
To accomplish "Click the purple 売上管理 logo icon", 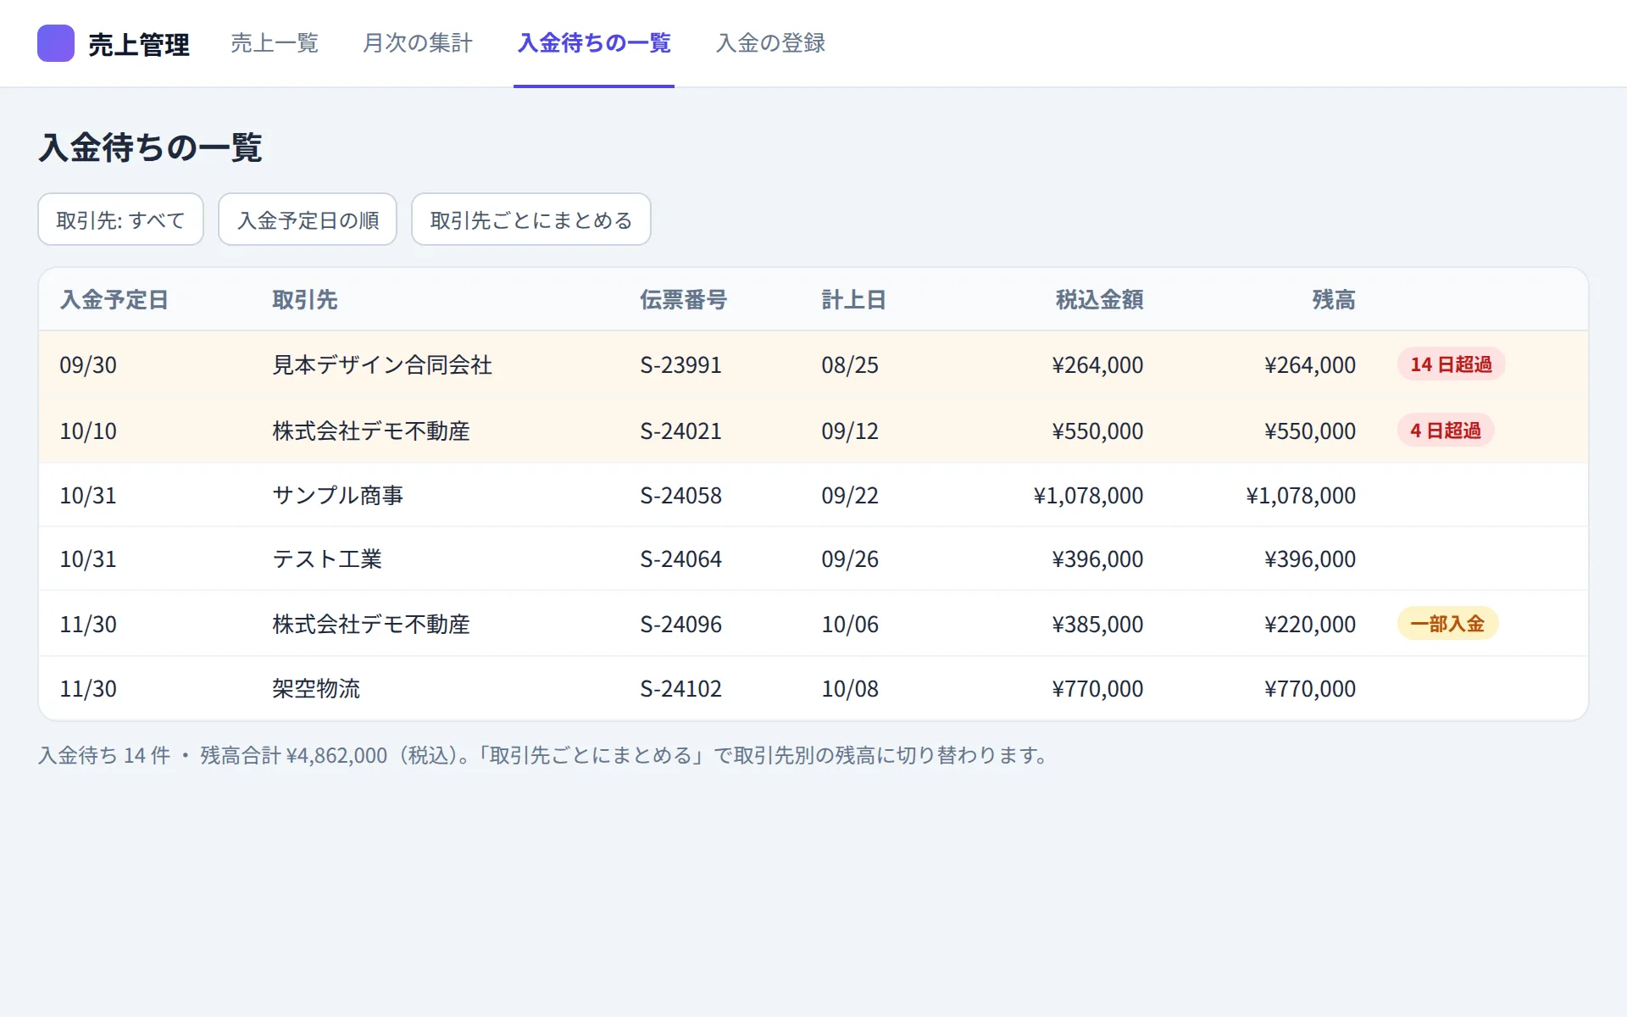I will (x=56, y=43).
